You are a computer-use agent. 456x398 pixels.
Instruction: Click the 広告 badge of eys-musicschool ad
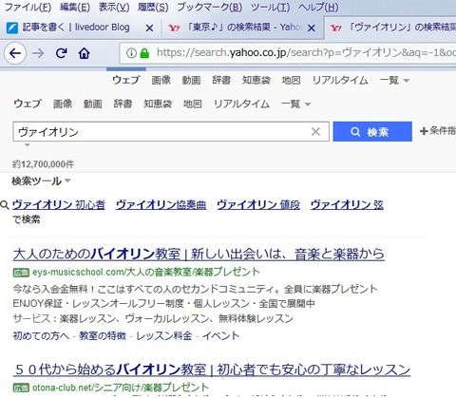(21, 273)
